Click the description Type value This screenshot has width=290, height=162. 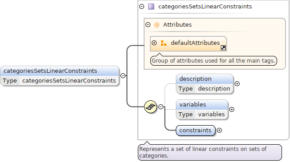214,89
